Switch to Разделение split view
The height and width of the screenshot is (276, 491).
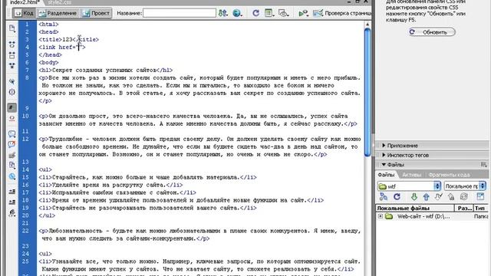[58, 13]
